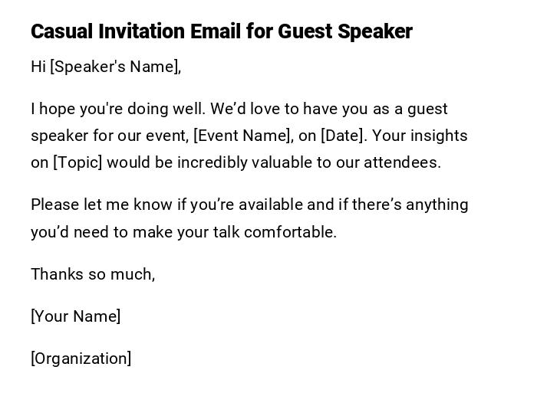The image size is (537, 406).
Task: Select the [Event Name] placeholder
Action: pyautogui.click(x=242, y=136)
